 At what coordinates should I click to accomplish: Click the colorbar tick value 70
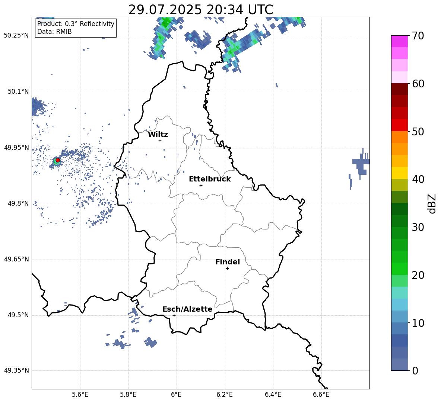coord(418,36)
